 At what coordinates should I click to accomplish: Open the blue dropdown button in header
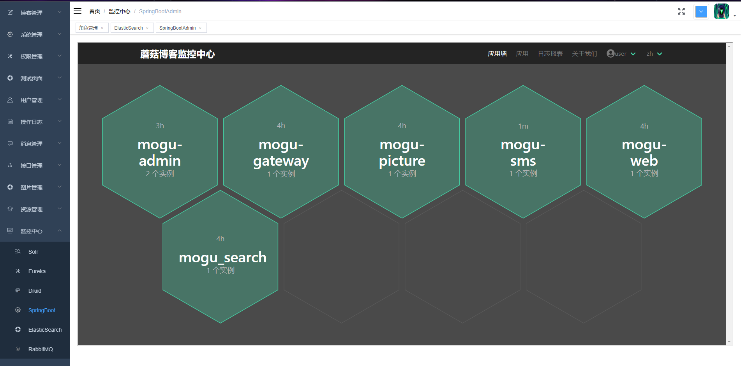click(x=701, y=11)
